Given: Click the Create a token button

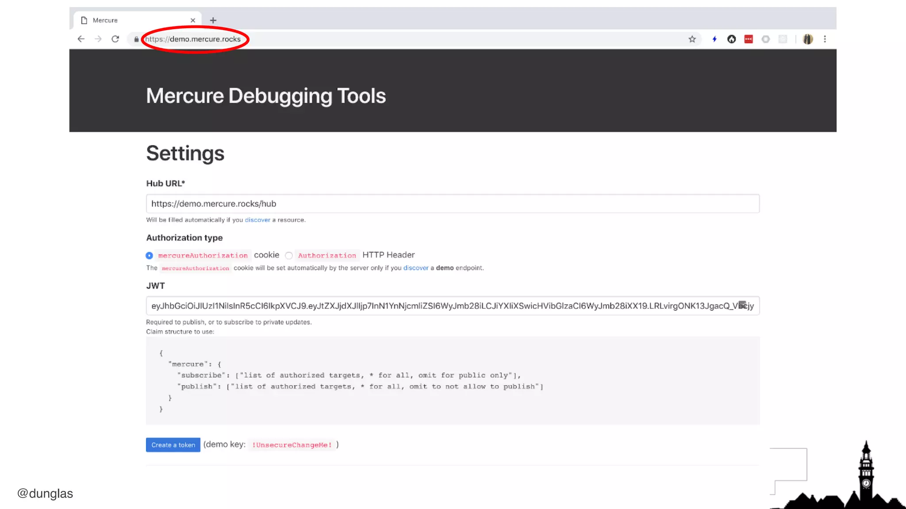Looking at the screenshot, I should pos(173,444).
